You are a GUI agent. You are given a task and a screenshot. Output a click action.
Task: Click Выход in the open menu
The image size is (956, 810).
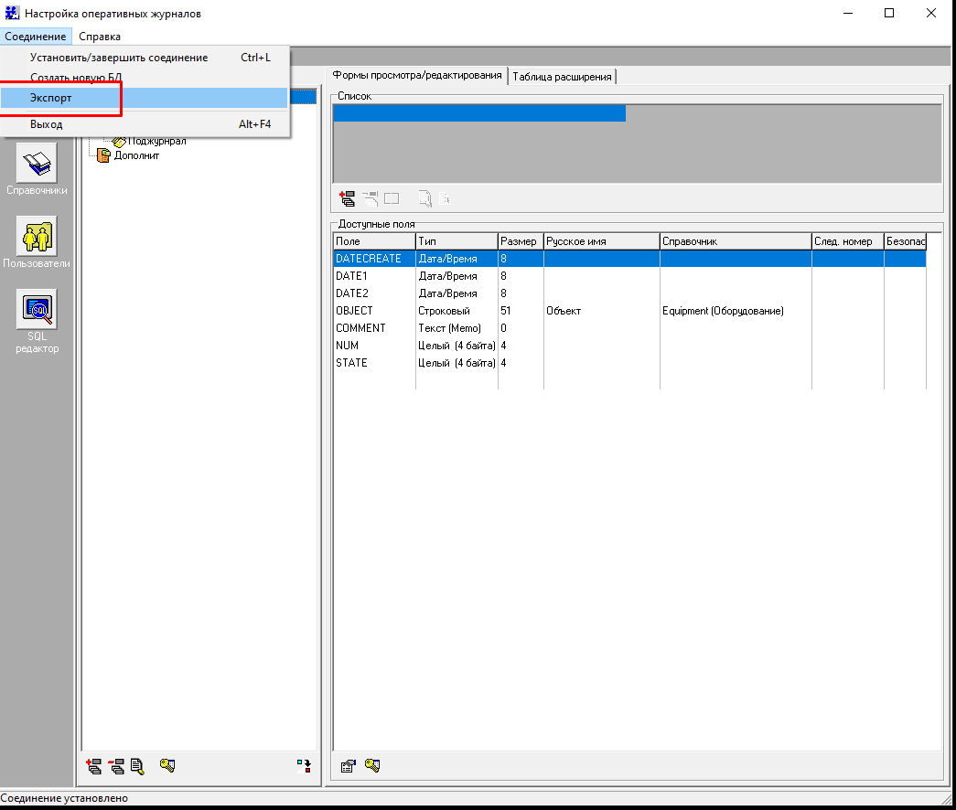pos(47,124)
